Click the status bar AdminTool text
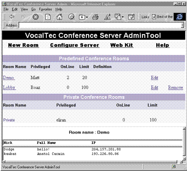Image resolution: width=187 pixels, height=171 pixels. pyautogui.click(x=31, y=167)
